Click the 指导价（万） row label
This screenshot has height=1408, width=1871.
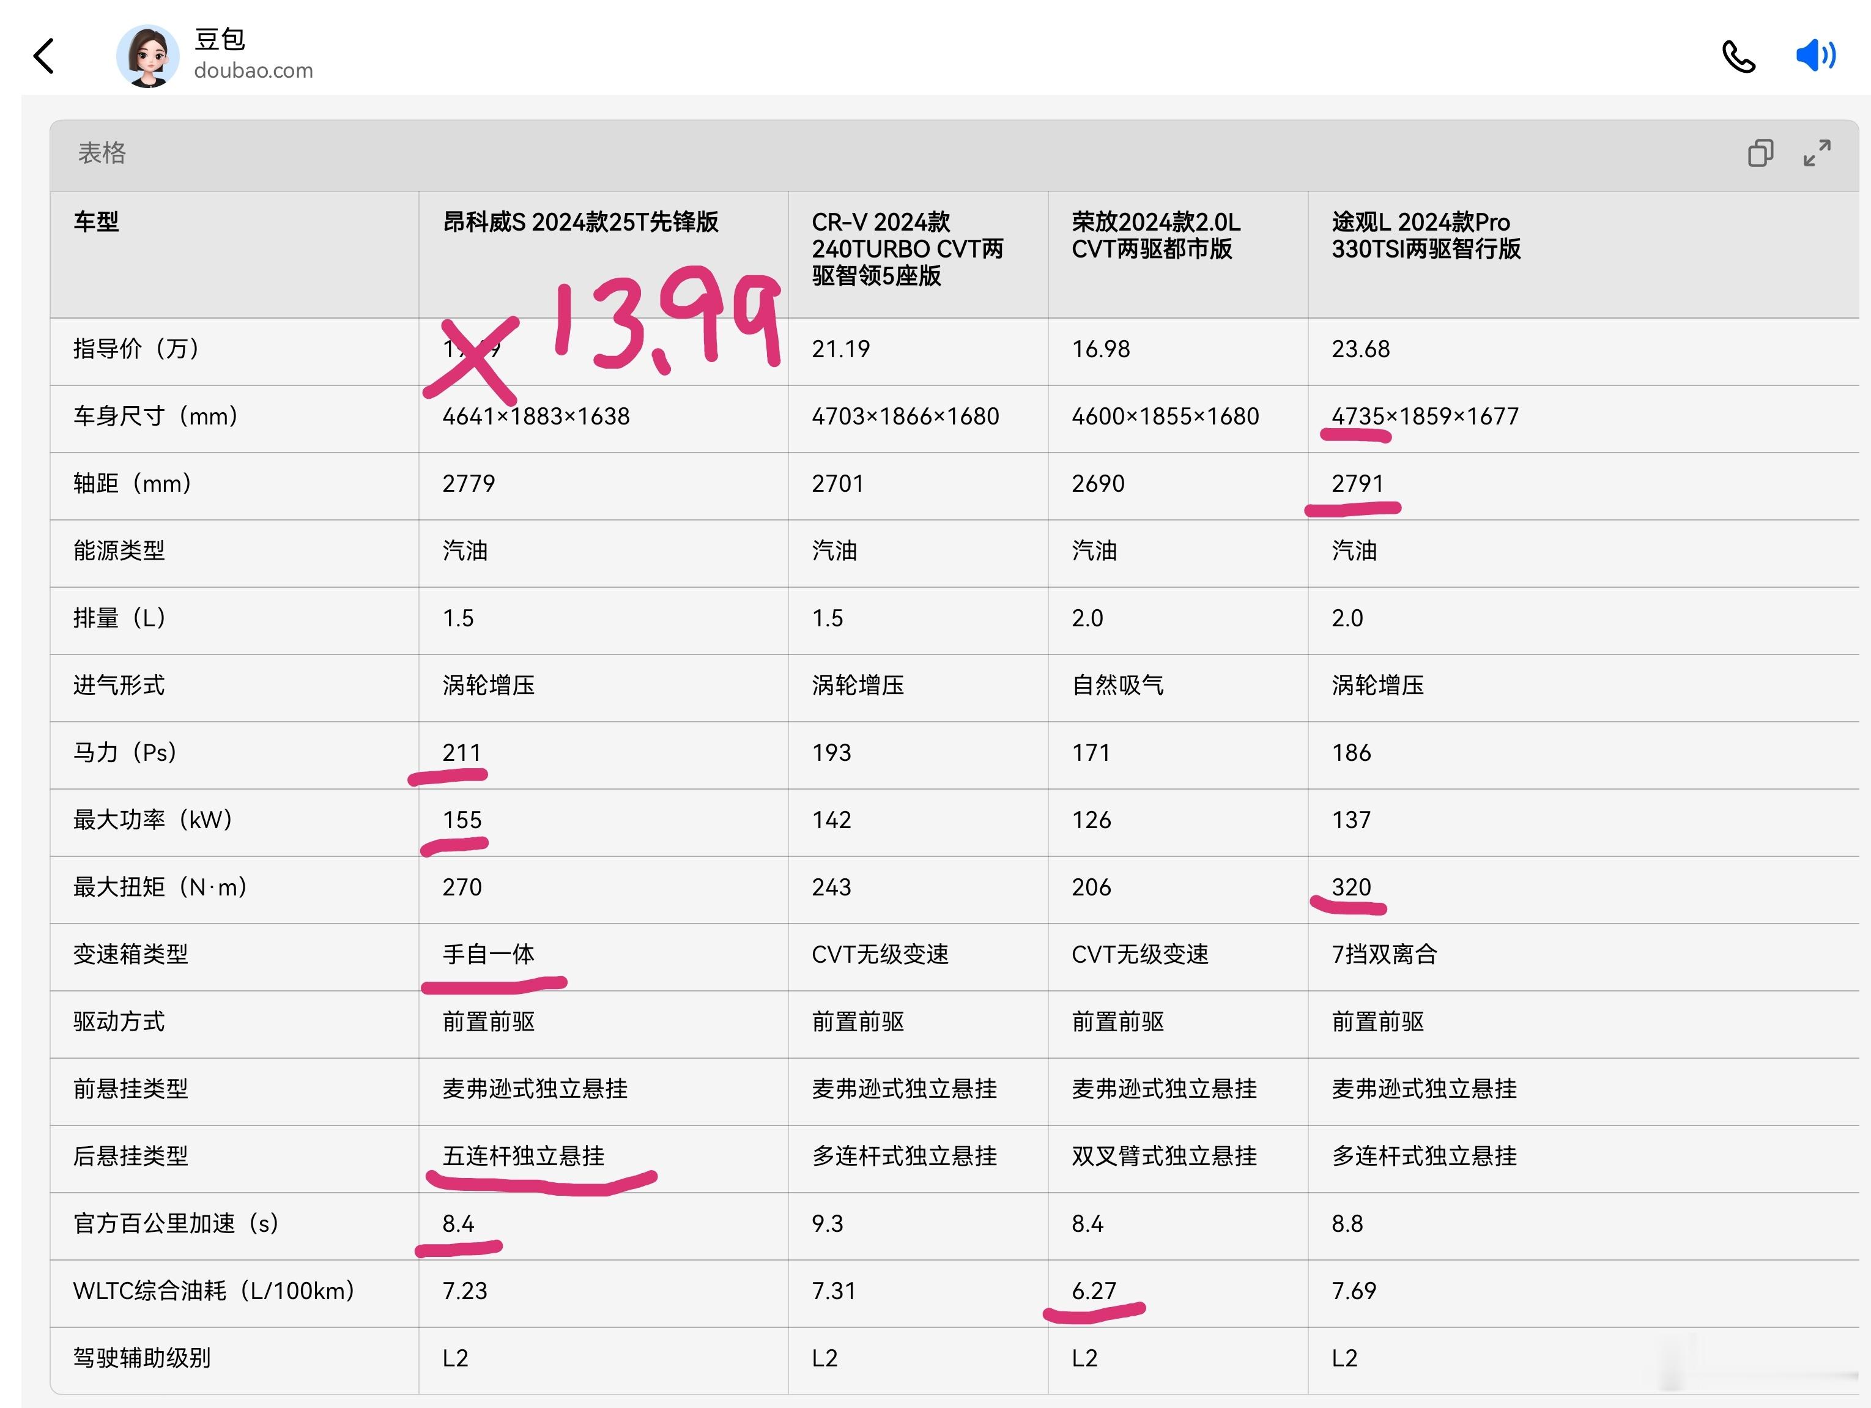136,349
